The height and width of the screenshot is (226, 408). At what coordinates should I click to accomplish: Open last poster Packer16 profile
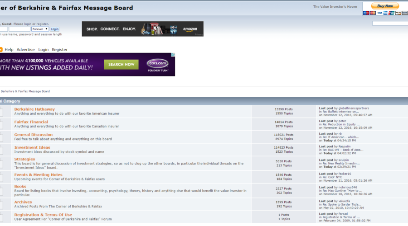[x=345, y=174]
